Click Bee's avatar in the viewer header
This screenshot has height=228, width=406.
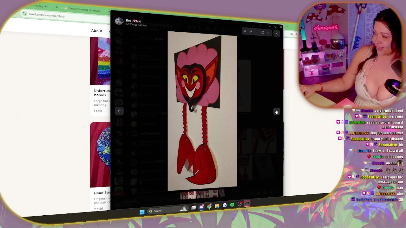coord(119,21)
